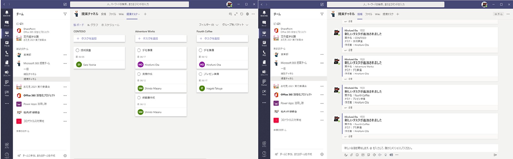Add a new tab in right window
The width and height of the screenshot is (513, 159).
click(x=398, y=14)
